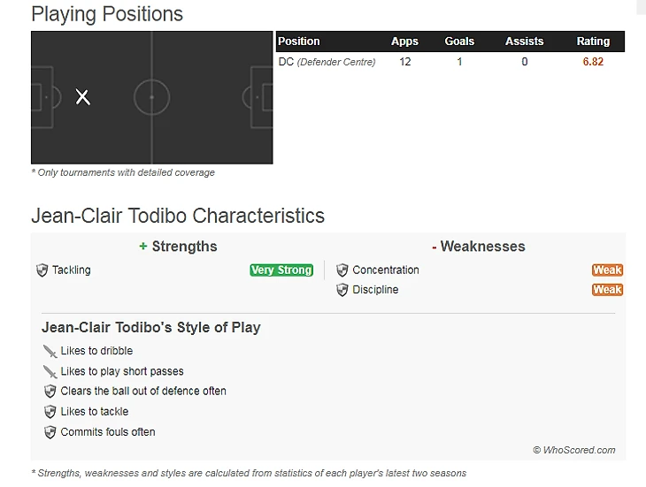Click the 6.82 rating value
The image size is (646, 487).
click(593, 62)
